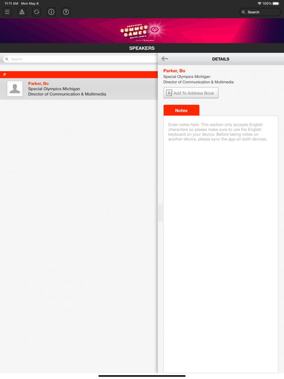Tap the battery status indicator

coord(276,3)
